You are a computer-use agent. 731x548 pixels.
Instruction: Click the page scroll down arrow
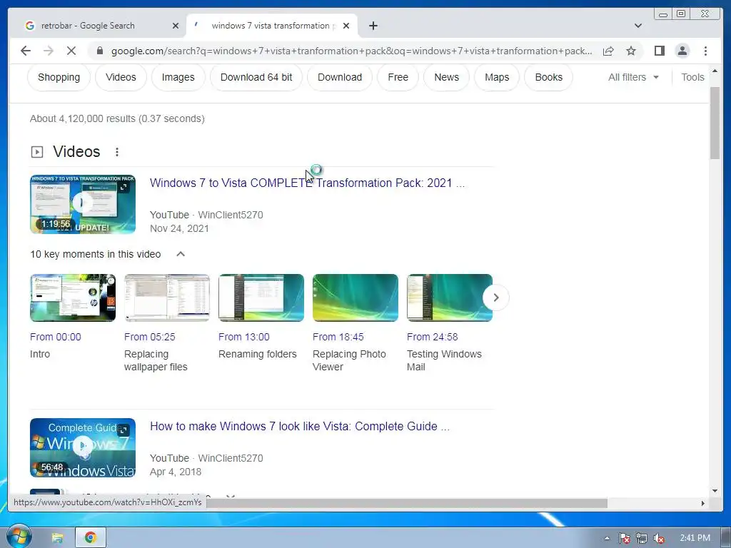point(715,491)
